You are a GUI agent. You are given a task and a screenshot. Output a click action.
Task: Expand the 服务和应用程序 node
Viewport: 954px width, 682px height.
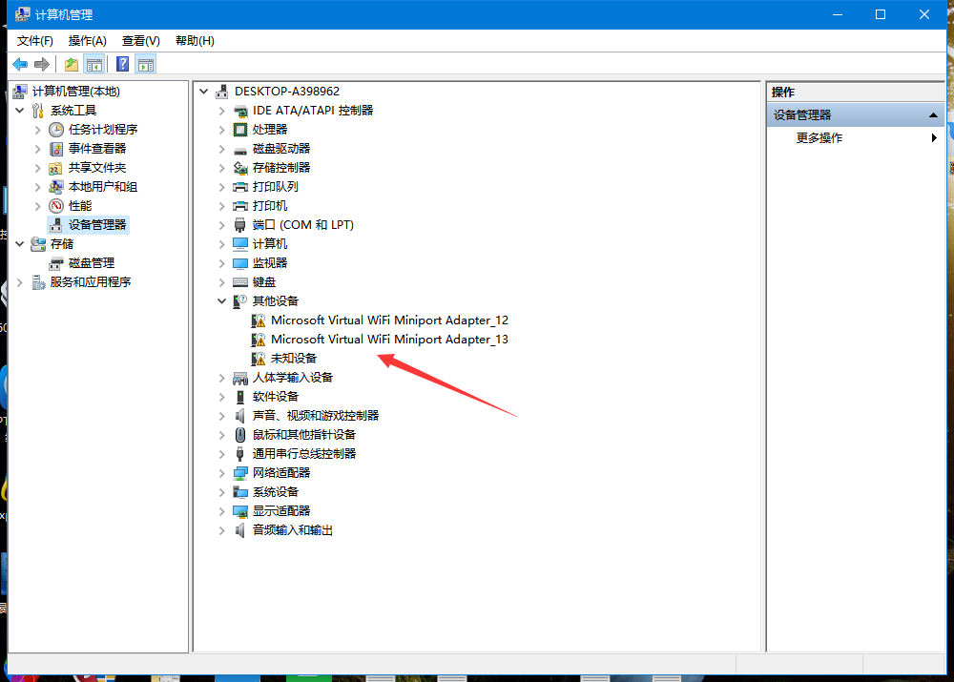tap(20, 282)
